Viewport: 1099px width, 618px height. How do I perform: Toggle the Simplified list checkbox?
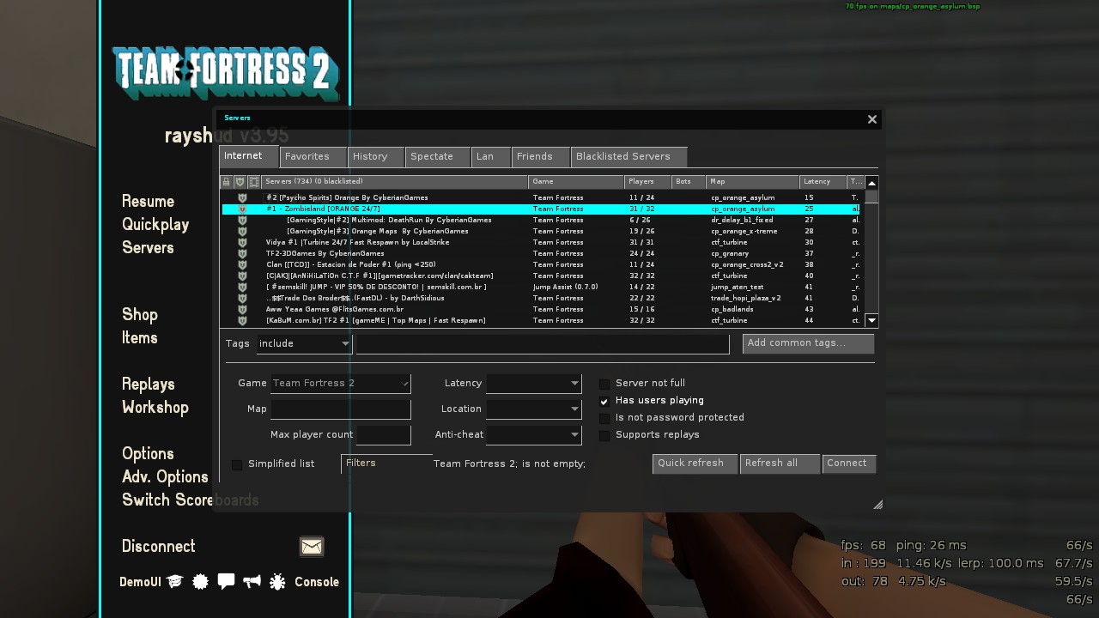tap(237, 464)
